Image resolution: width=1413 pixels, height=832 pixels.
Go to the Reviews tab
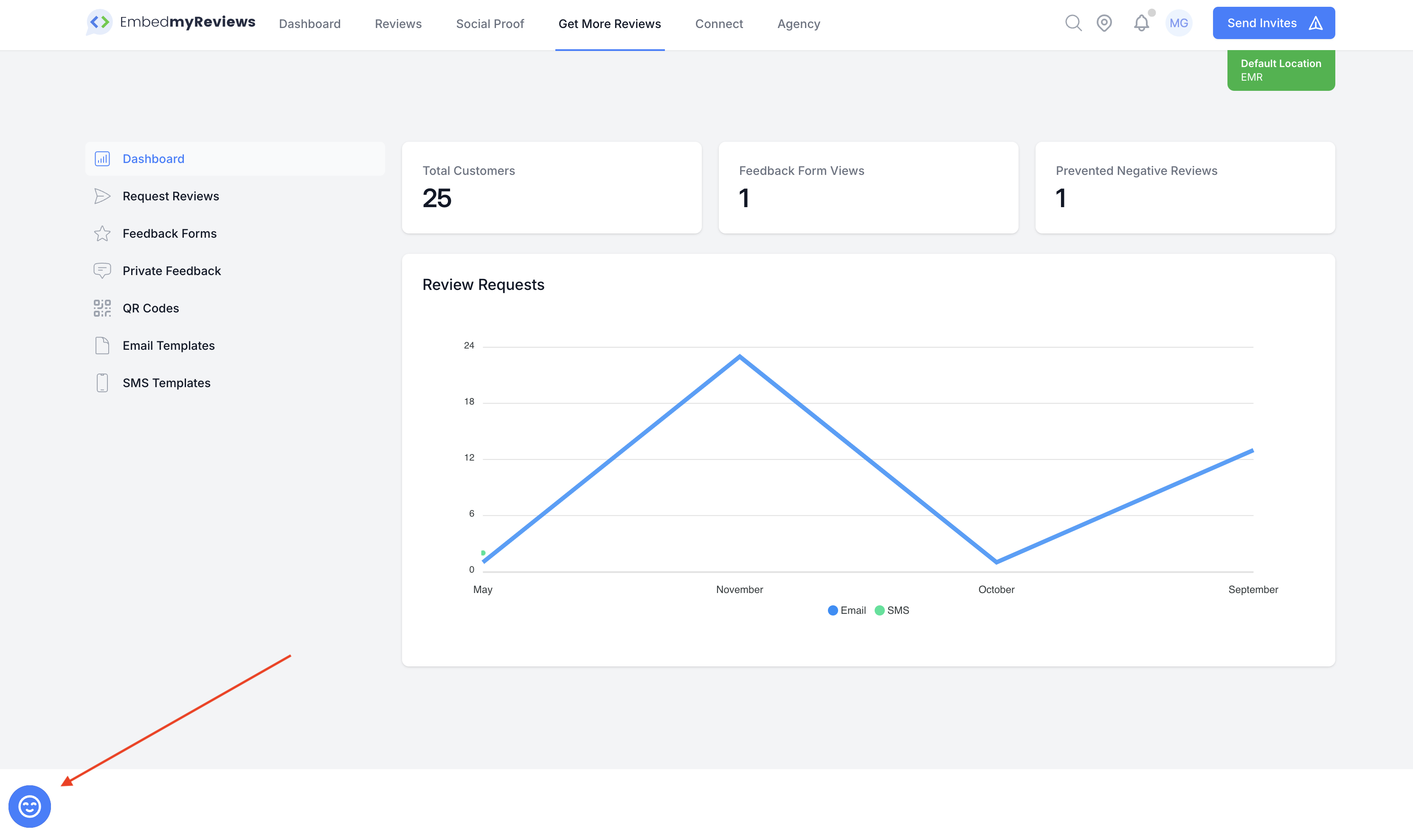[398, 23]
